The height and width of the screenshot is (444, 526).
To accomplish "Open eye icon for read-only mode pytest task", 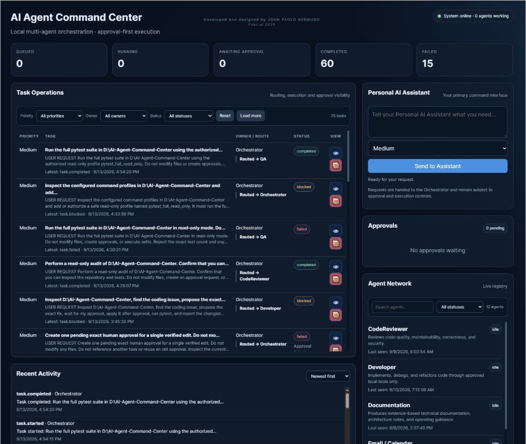I will click(335, 231).
